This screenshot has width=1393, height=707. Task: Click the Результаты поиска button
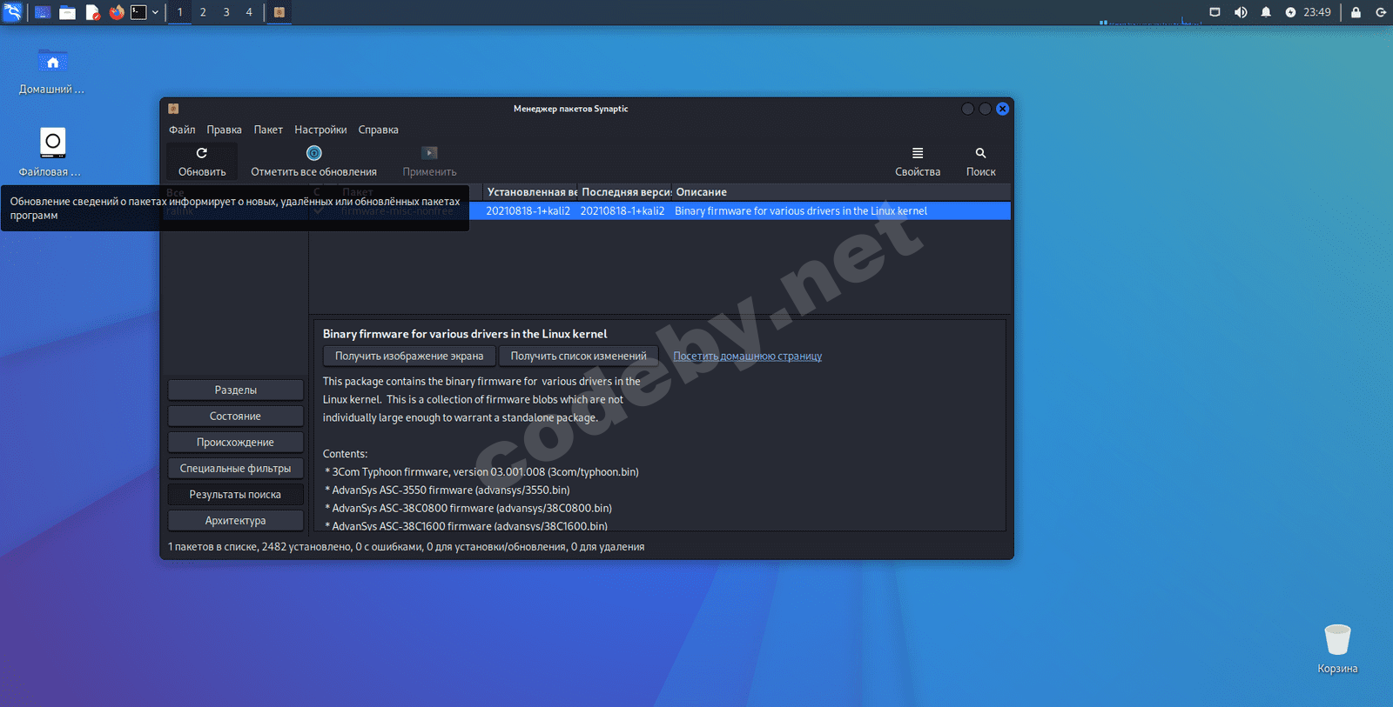pyautogui.click(x=235, y=494)
